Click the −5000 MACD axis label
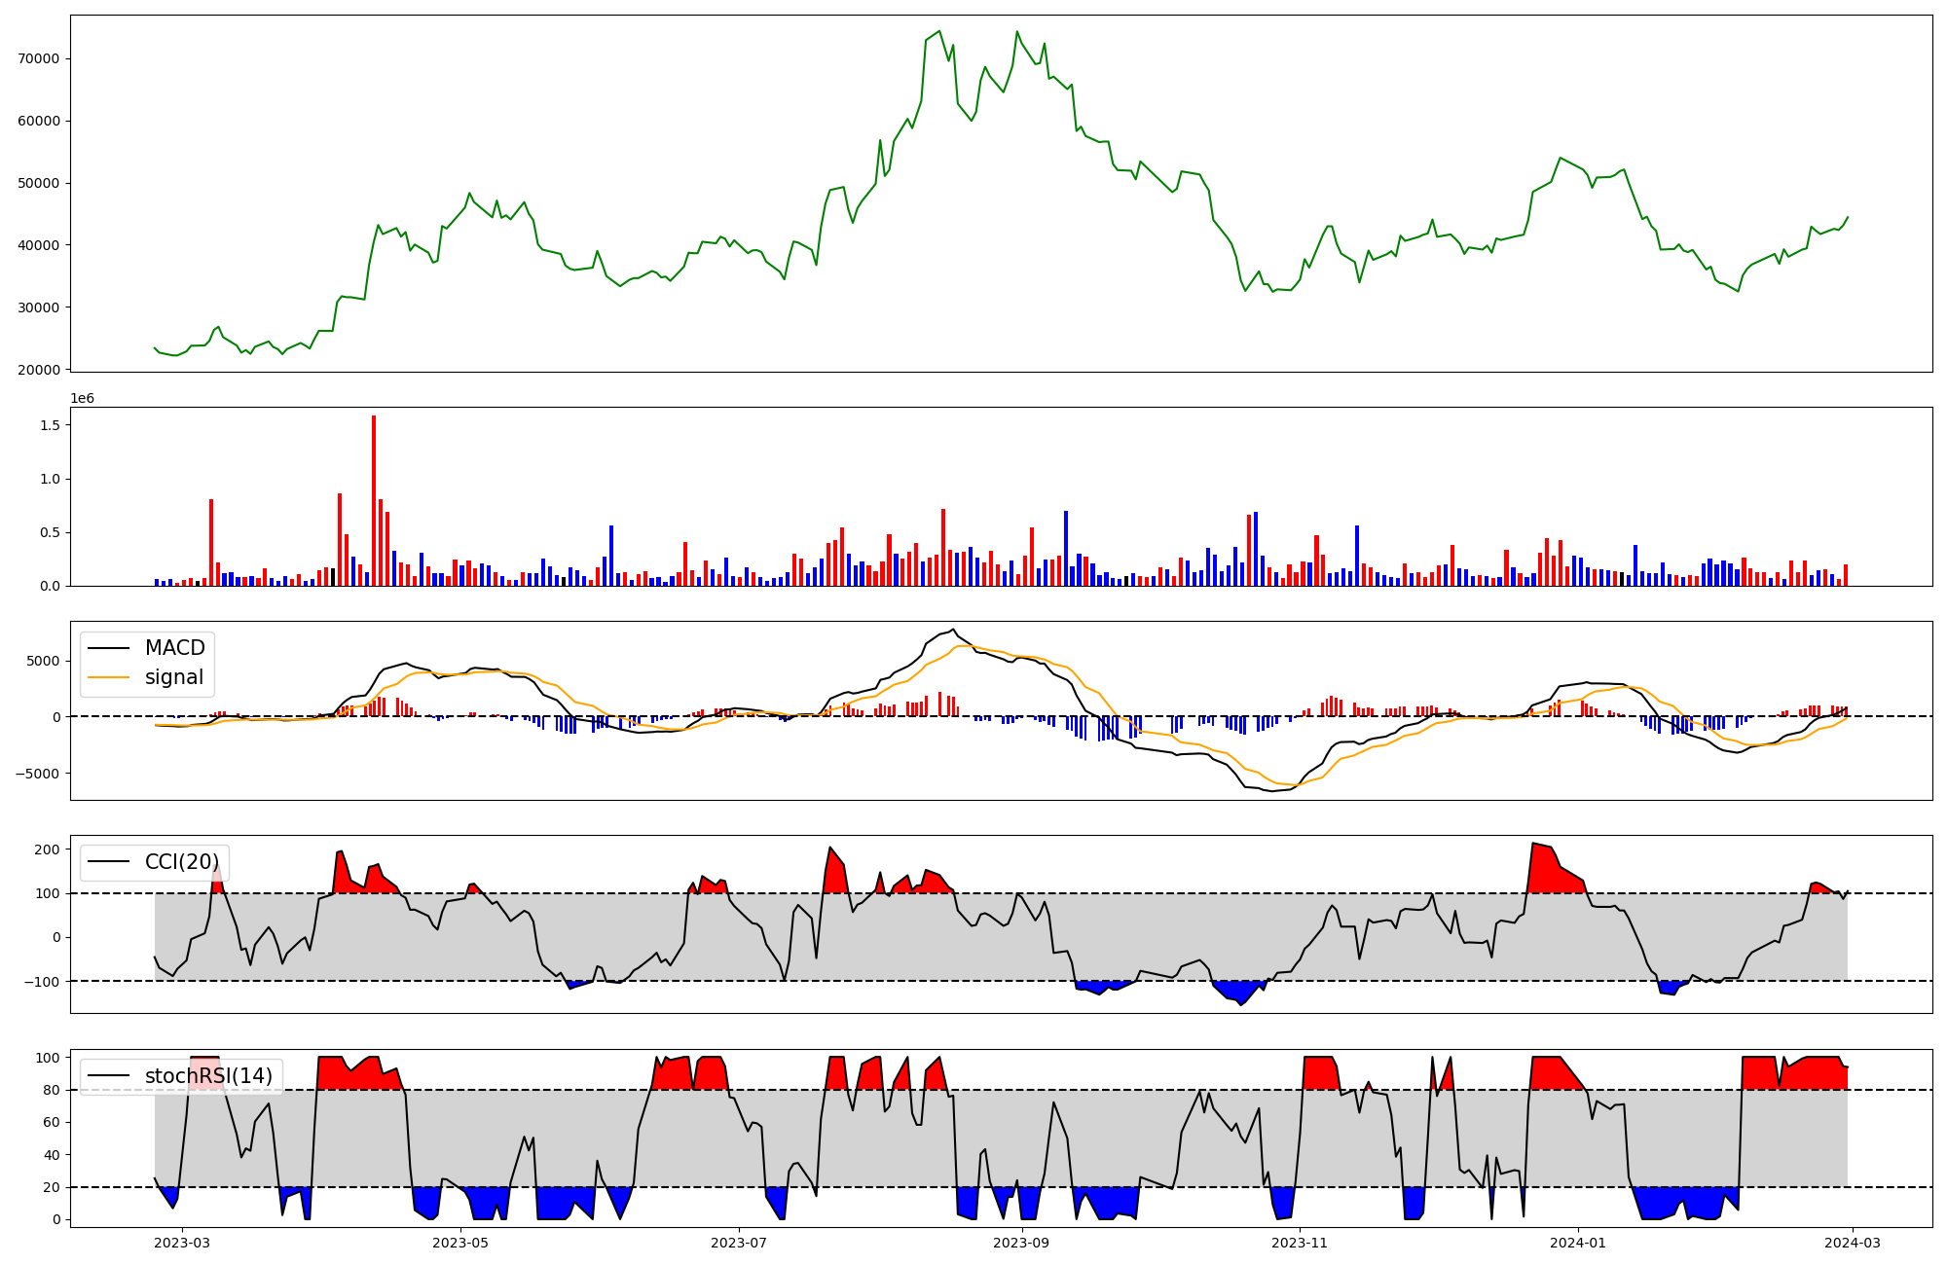The height and width of the screenshot is (1265, 1947). click(x=36, y=774)
